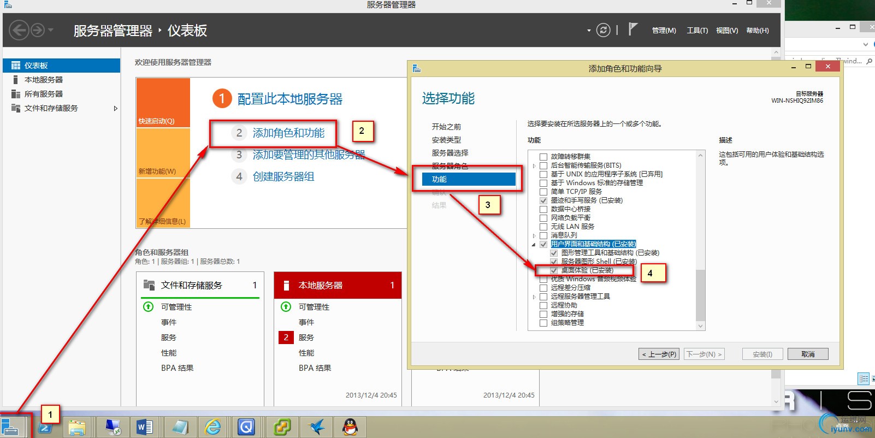Click the 添加要管理的其他服务器 link
This screenshot has height=438, width=875.
(x=309, y=155)
